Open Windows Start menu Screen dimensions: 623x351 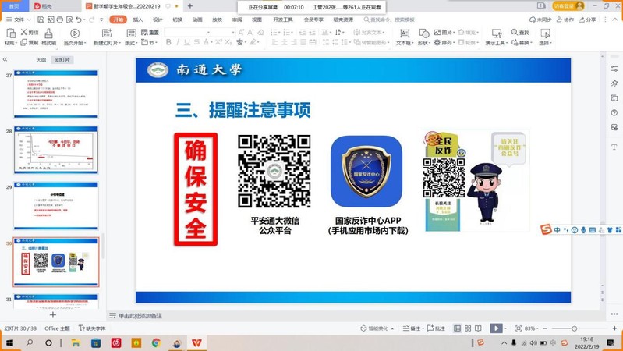coord(10,342)
